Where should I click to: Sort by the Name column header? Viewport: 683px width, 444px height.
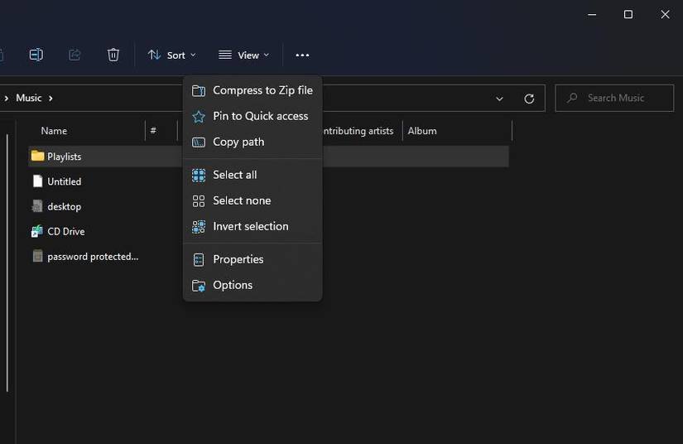click(x=54, y=131)
